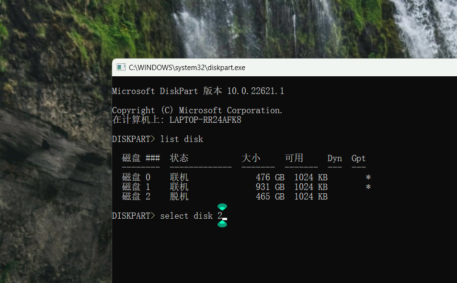
Task: Click the 'Microsoft DiskPart' version 10.0.22621.1 line
Action: click(198, 91)
